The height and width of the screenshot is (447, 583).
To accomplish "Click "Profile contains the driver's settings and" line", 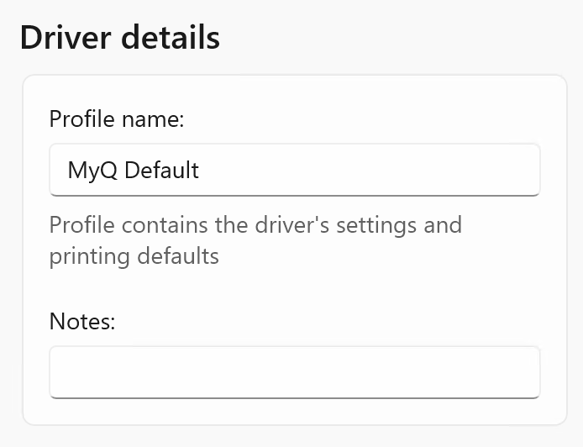I will pyautogui.click(x=255, y=225).
